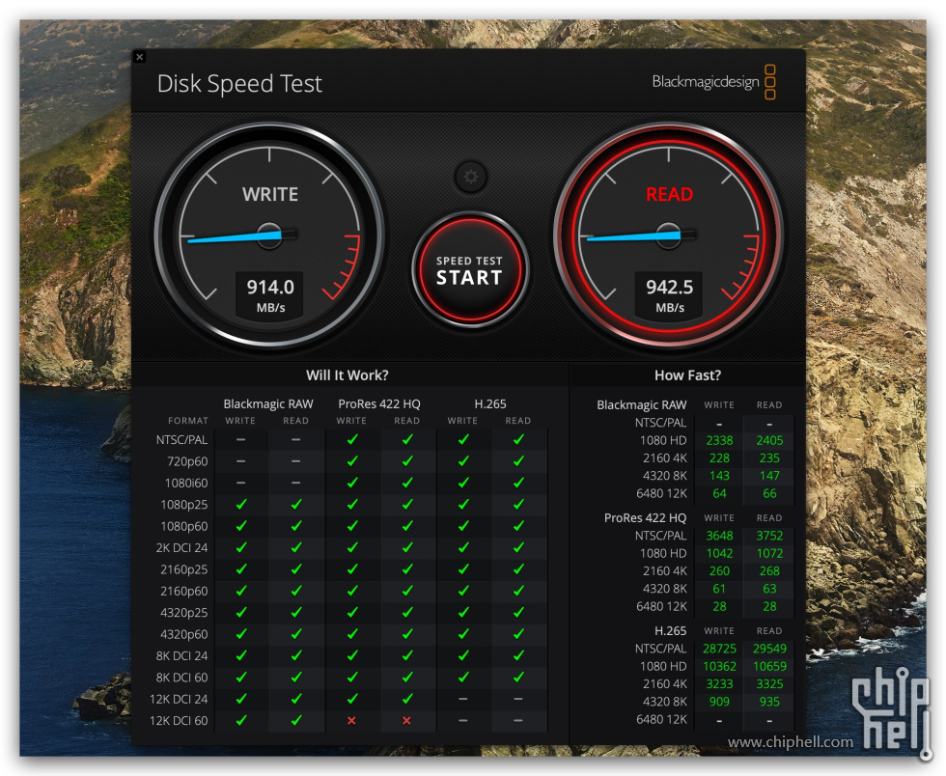This screenshot has width=946, height=776.
Task: Click ProRes 422 HQ header in Will It Work
Action: [x=378, y=403]
